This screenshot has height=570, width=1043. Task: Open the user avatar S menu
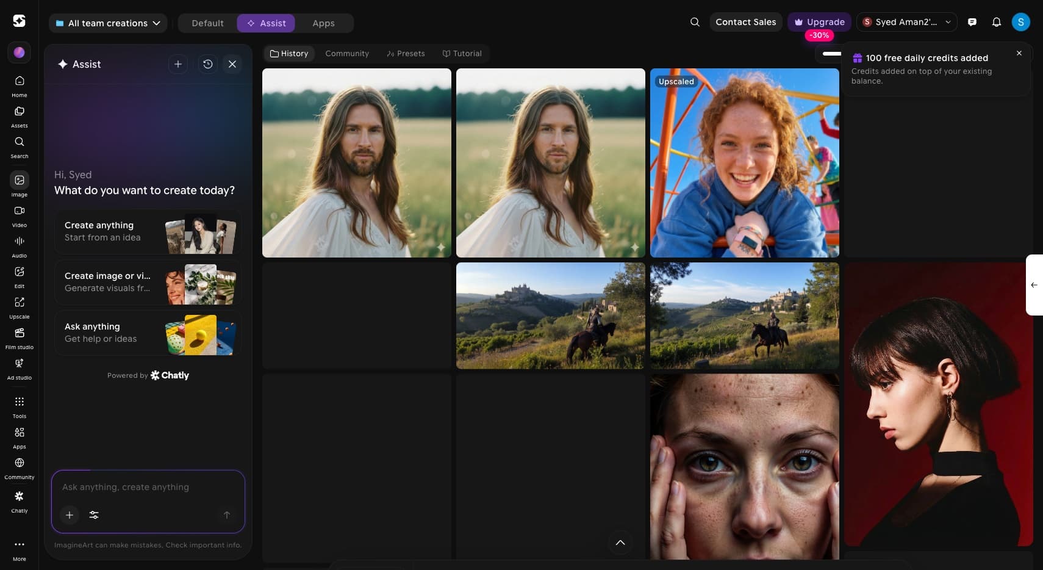coord(1021,22)
